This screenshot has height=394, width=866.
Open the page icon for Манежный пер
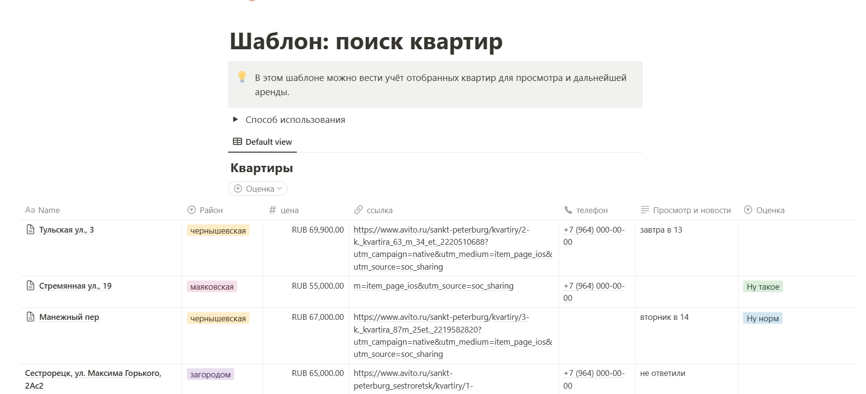click(30, 316)
